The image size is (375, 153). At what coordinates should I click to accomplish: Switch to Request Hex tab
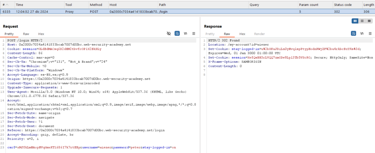pyautogui.click(x=41, y=34)
